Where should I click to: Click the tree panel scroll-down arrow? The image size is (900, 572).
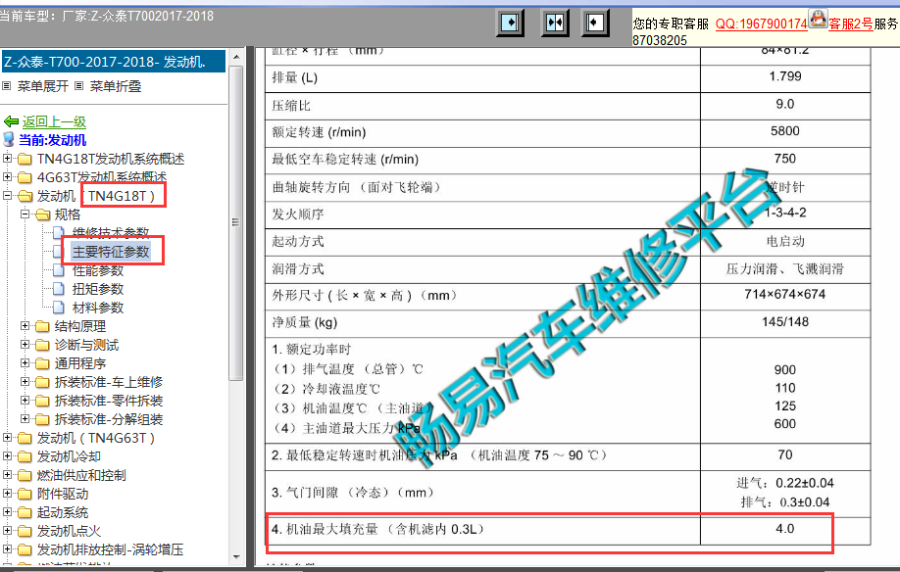point(236,556)
